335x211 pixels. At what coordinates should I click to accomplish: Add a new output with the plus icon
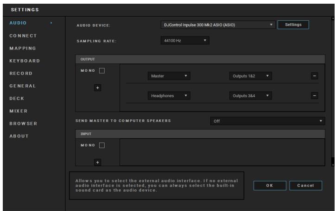(x=98, y=88)
